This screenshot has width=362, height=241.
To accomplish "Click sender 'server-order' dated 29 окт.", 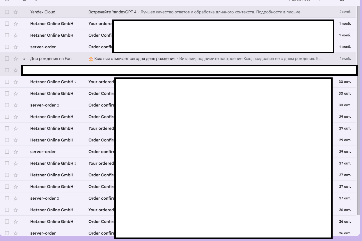I will 43,152.
